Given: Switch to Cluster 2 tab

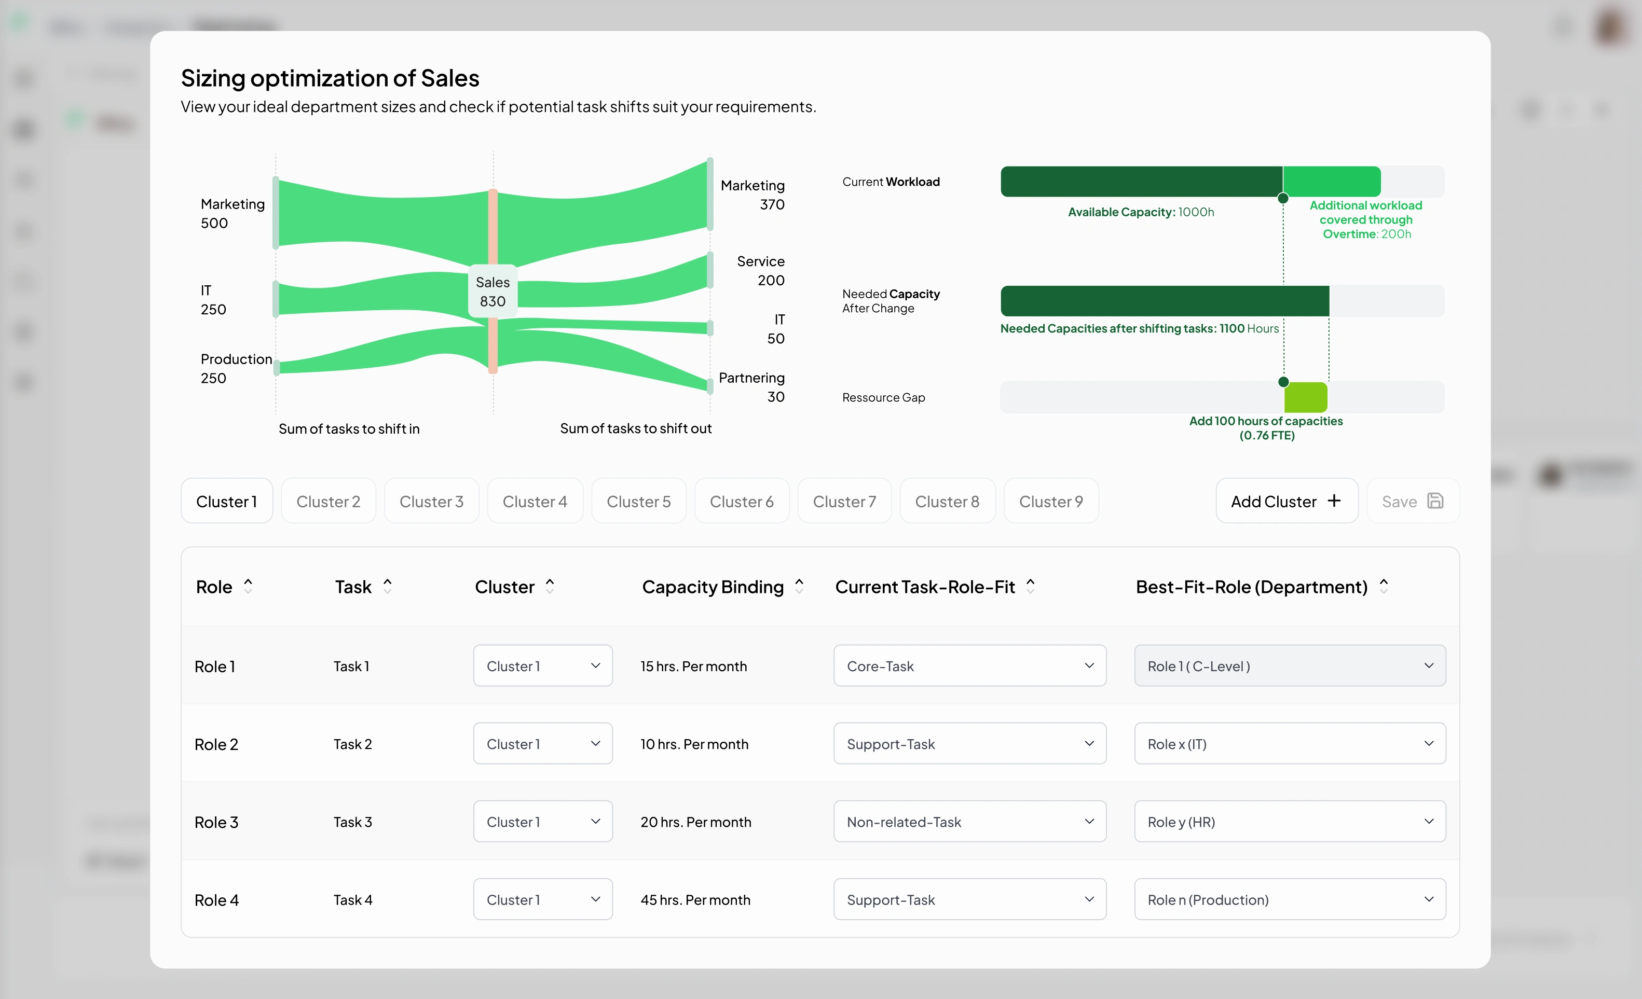Looking at the screenshot, I should [328, 501].
